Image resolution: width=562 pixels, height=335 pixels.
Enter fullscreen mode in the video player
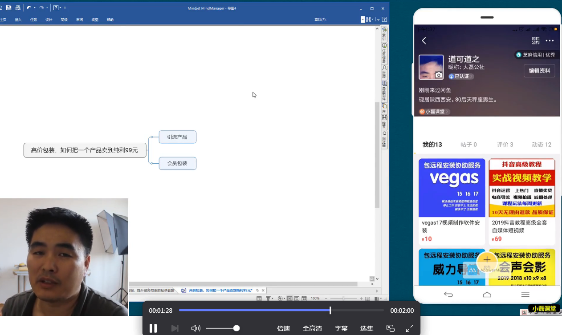410,328
